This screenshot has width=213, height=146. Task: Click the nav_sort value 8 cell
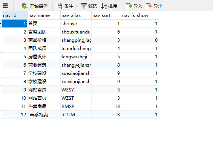[106, 65]
